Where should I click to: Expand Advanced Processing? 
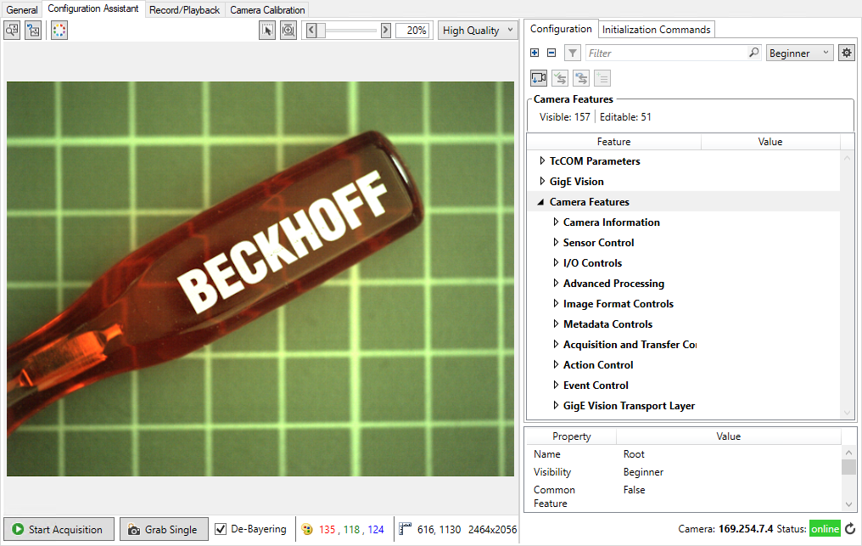(x=556, y=283)
